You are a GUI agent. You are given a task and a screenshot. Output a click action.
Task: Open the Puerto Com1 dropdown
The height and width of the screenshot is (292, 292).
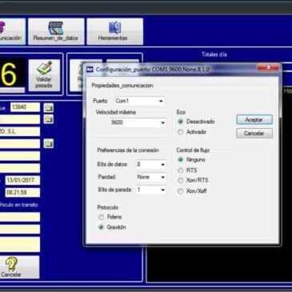[x=139, y=101]
